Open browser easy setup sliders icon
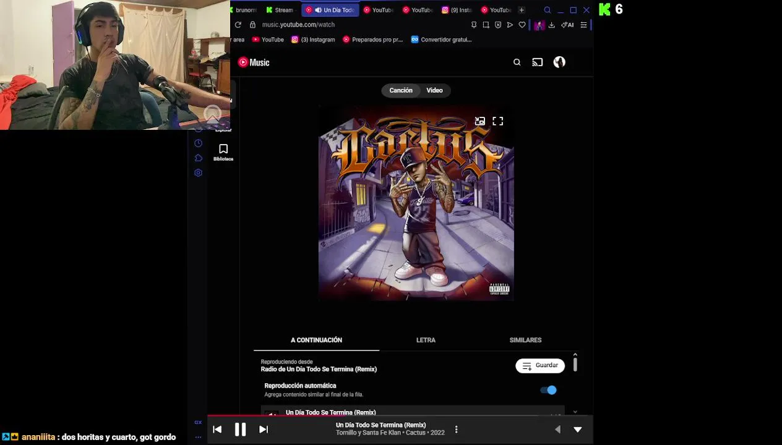 pos(583,25)
